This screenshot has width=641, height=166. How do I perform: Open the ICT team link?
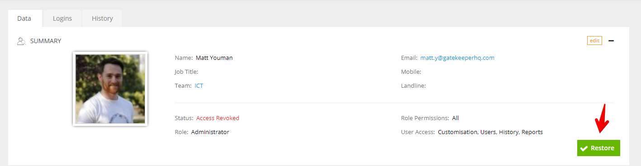(x=199, y=85)
